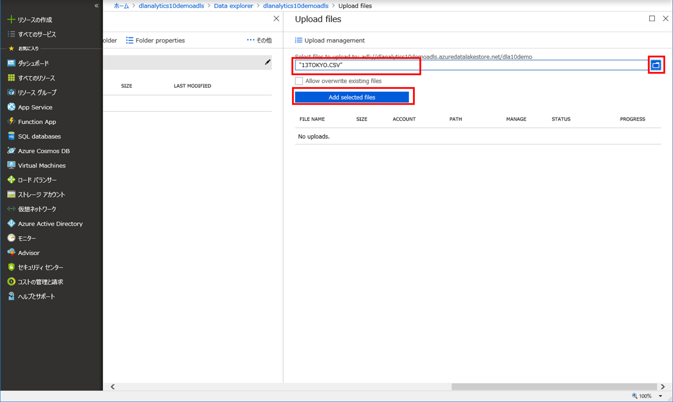Close the Upload files blade
The height and width of the screenshot is (402, 673).
coord(665,19)
